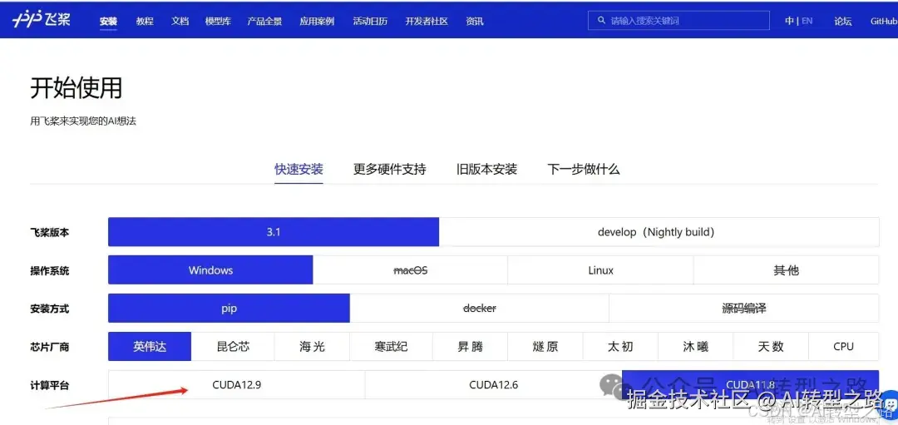Screen dimensions: 898x425
Task: Click the search magnifier icon
Action: click(601, 20)
